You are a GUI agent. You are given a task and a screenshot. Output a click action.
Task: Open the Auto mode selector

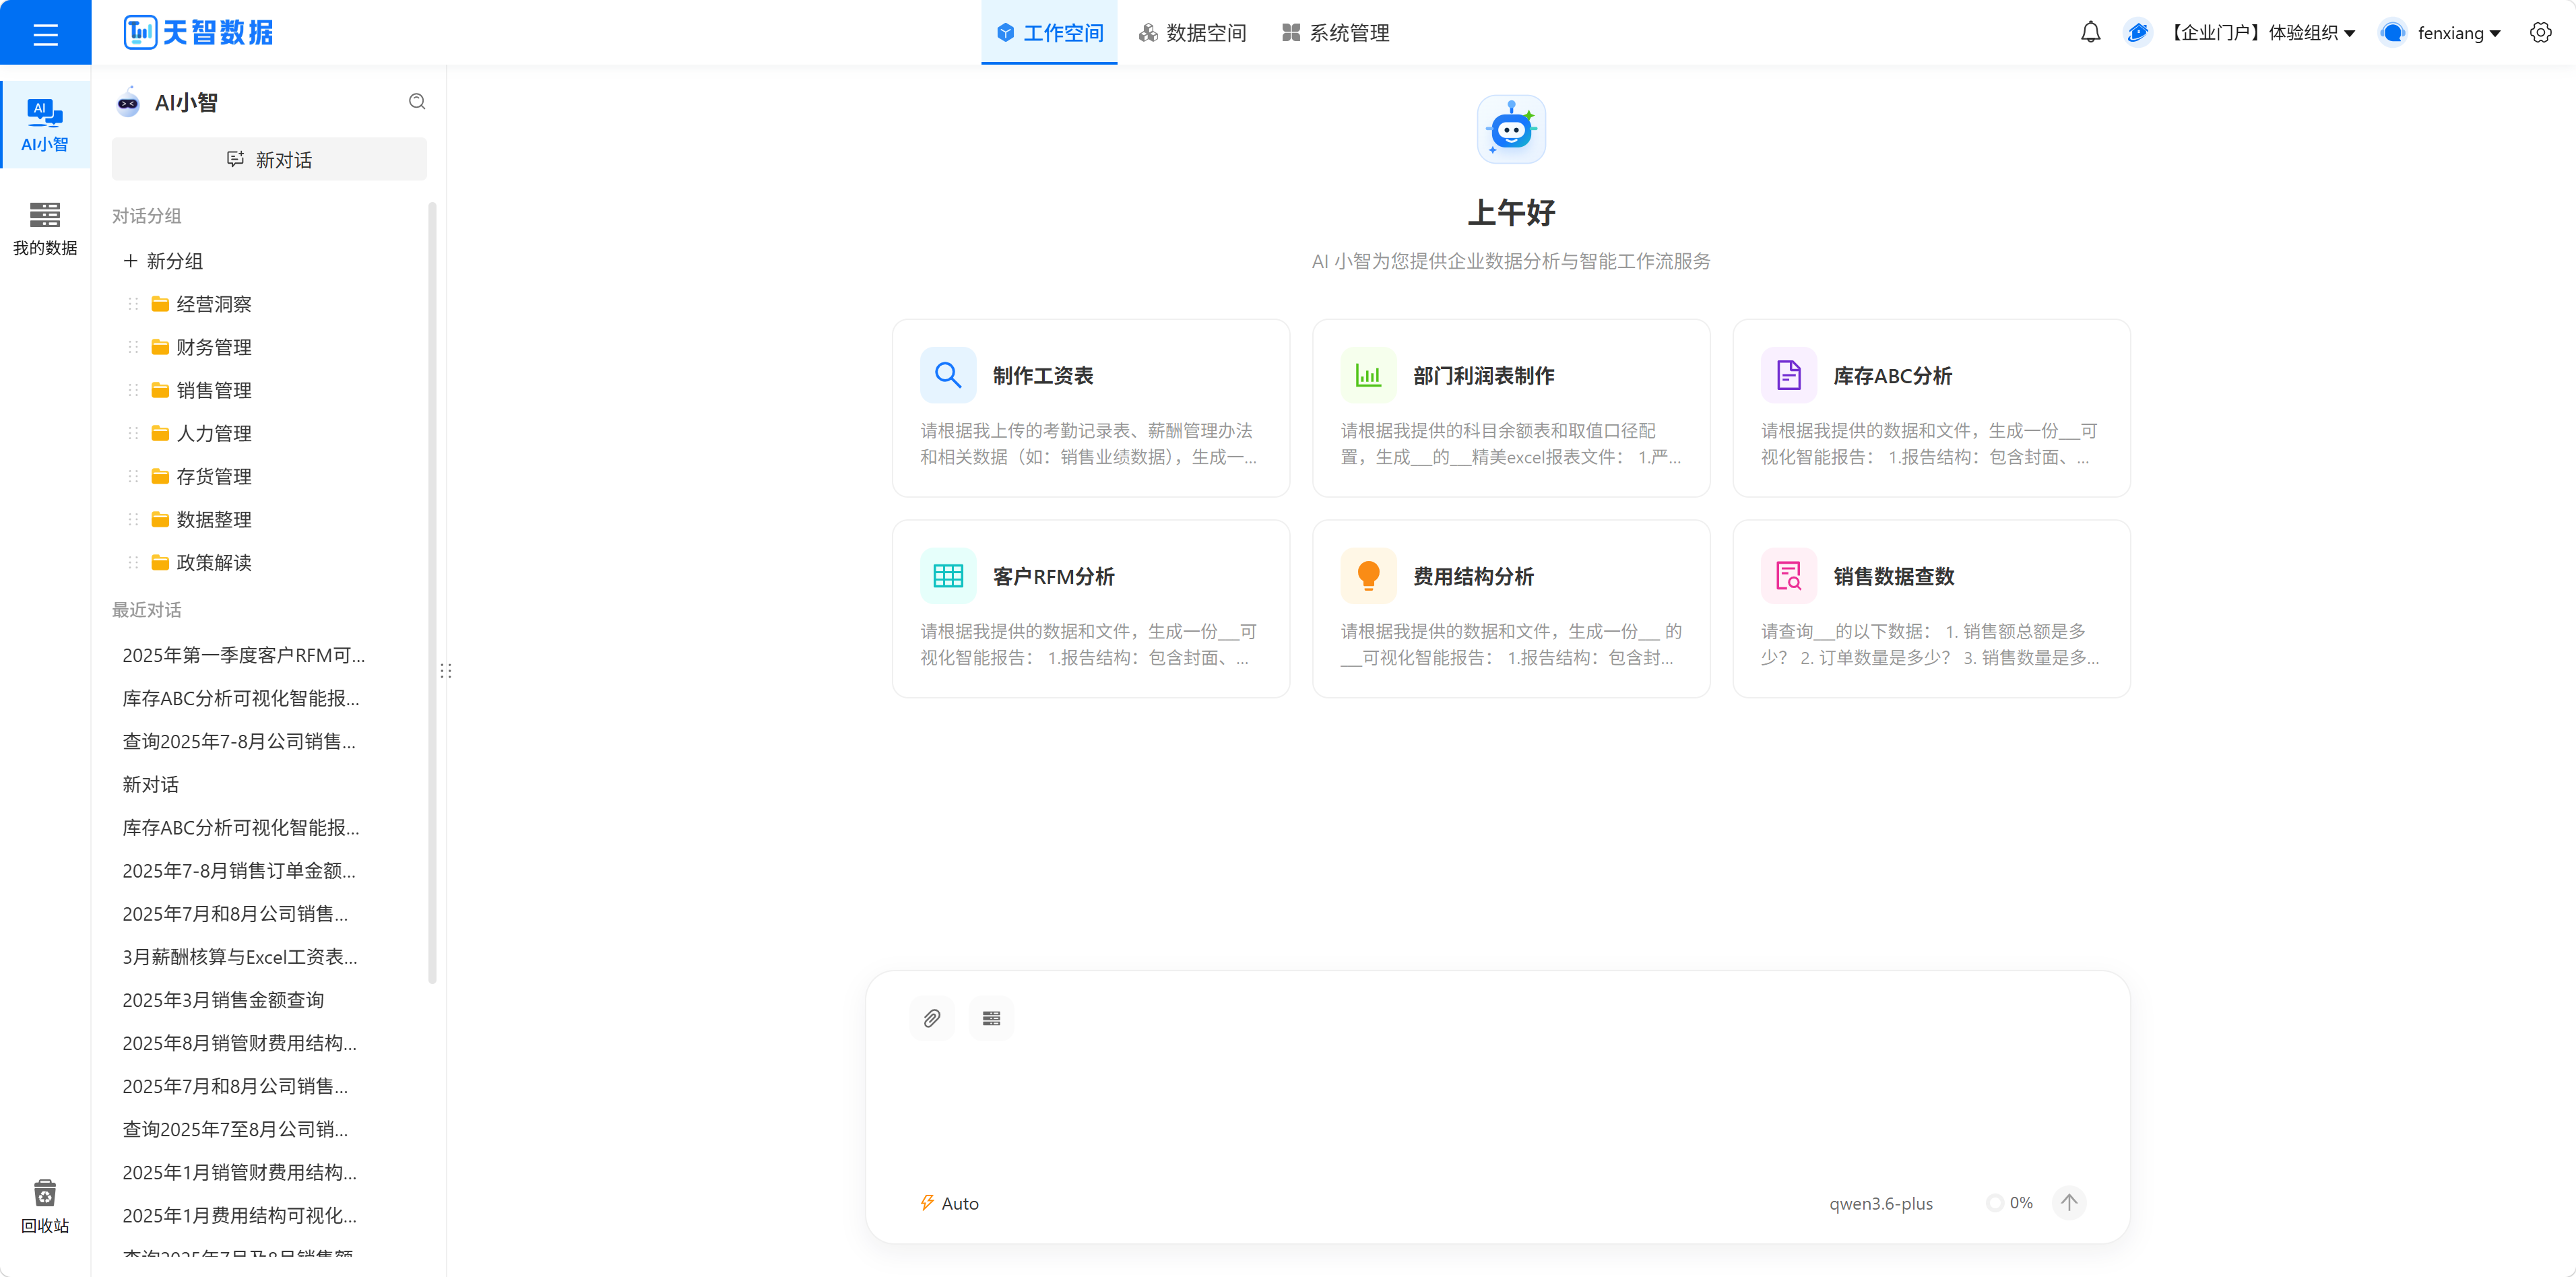tap(949, 1203)
